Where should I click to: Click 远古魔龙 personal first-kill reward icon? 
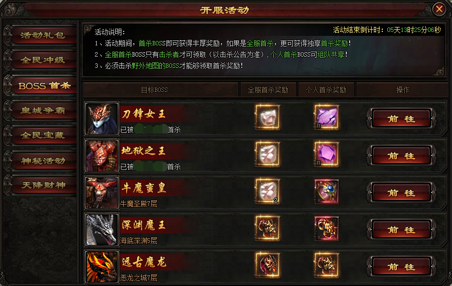[326, 265]
